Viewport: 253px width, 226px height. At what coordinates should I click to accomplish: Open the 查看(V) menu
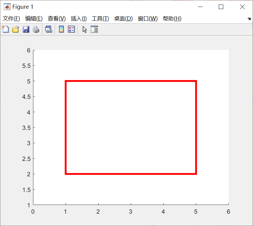coord(56,18)
